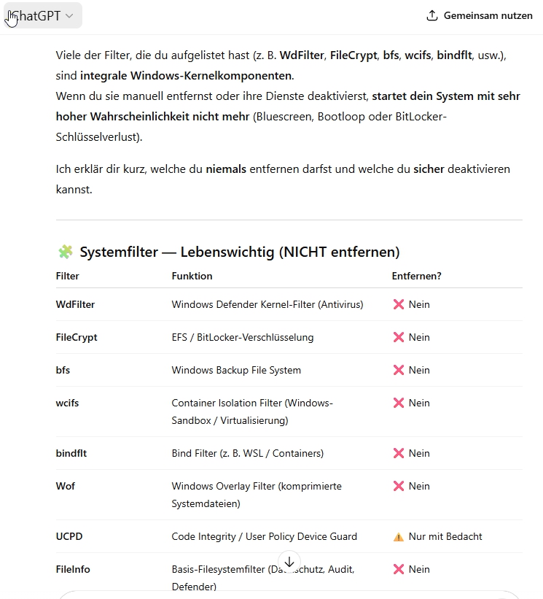Click the puzzle piece icon beside Systemfilter

click(65, 252)
